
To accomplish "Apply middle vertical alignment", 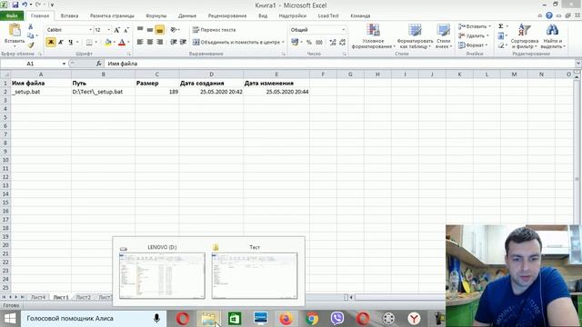I will click(x=149, y=29).
